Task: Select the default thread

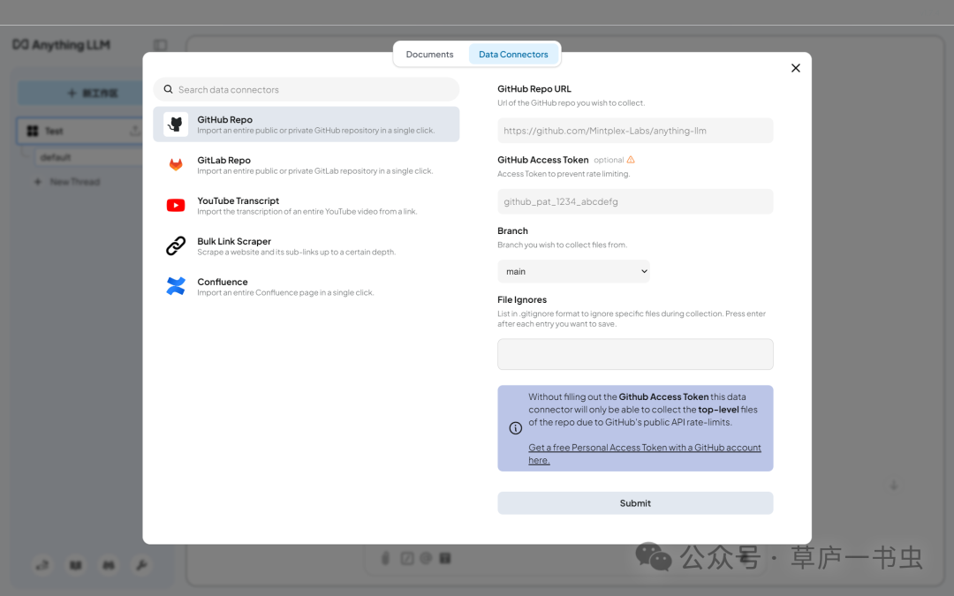Action: pos(89,157)
